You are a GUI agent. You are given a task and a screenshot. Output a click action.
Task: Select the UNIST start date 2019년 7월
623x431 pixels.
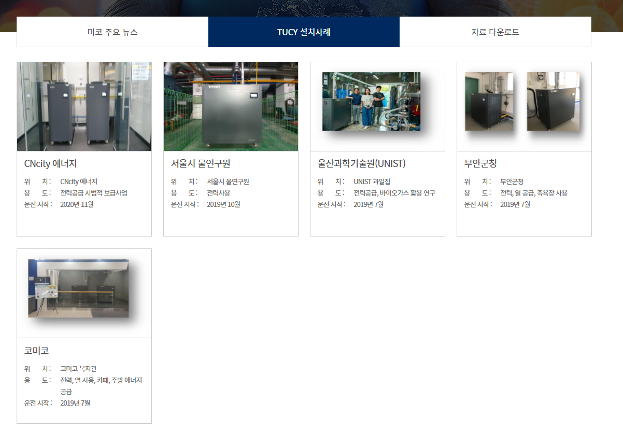[369, 204]
